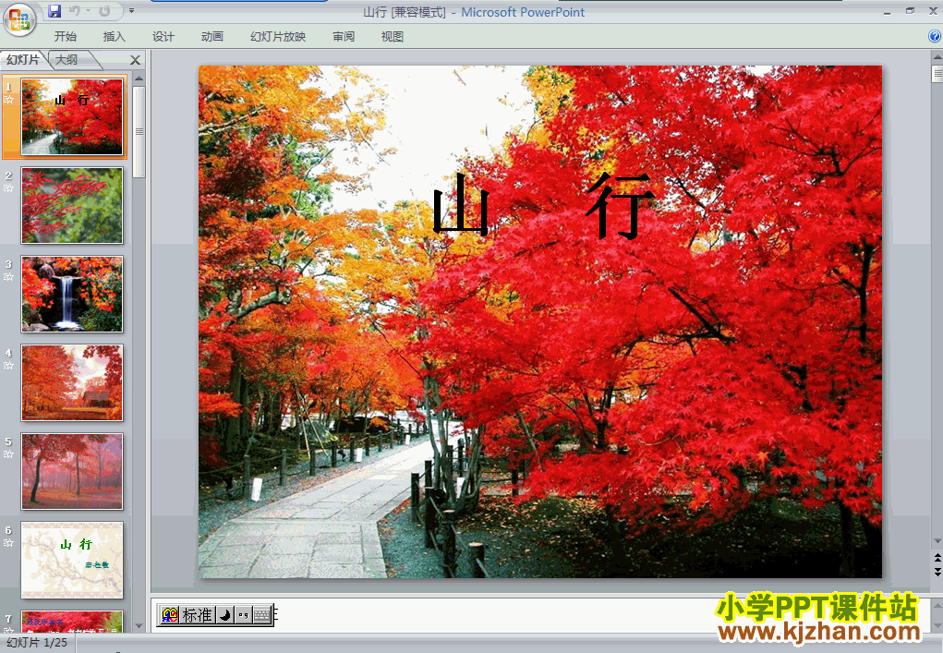
Task: Close the slides and outline pane
Action: point(136,60)
